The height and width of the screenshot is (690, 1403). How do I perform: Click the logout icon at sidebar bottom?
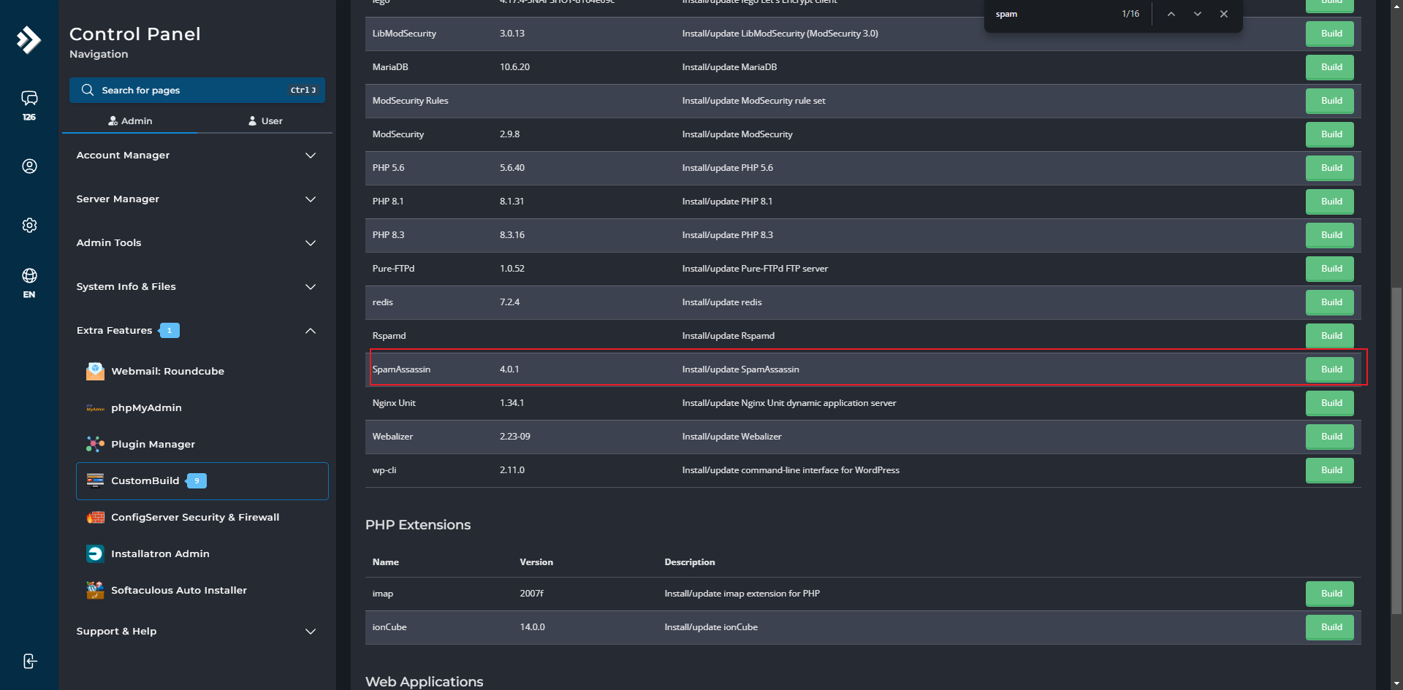click(x=29, y=662)
